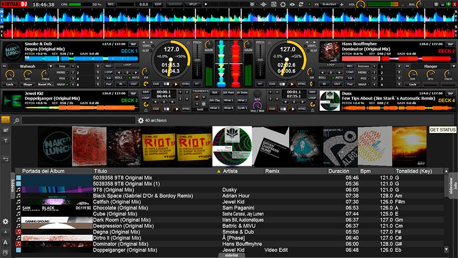Open the Deck 1 loop mode selector

click(62, 66)
